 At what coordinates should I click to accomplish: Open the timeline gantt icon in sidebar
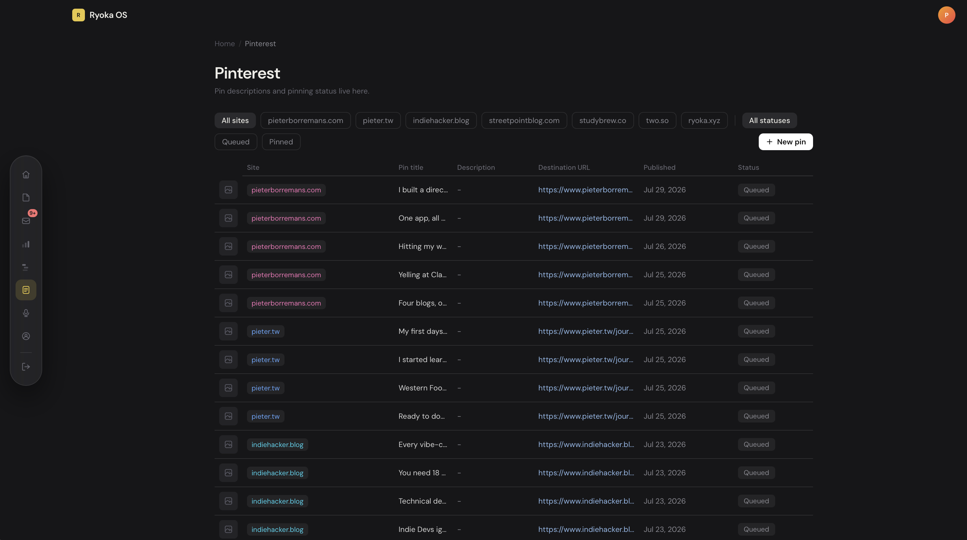coord(26,267)
